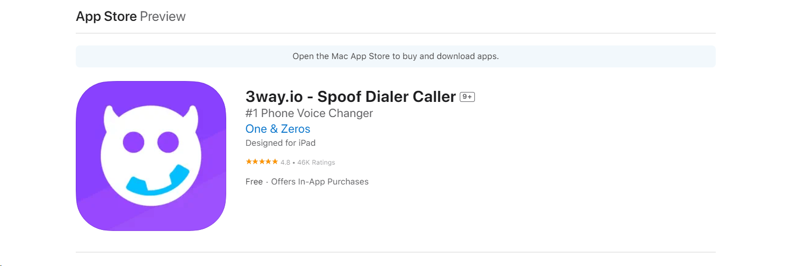Click the Open the Mac App Store banner
This screenshot has height=266, width=791.
coord(395,56)
